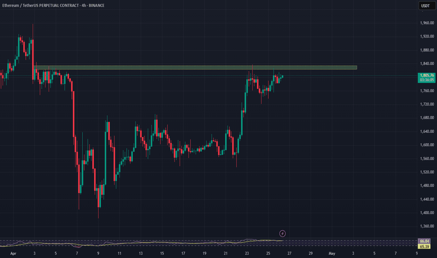Viewport: 437px width, 258px height.
Task: Click the Apr date label on time axis
Action: (13, 253)
